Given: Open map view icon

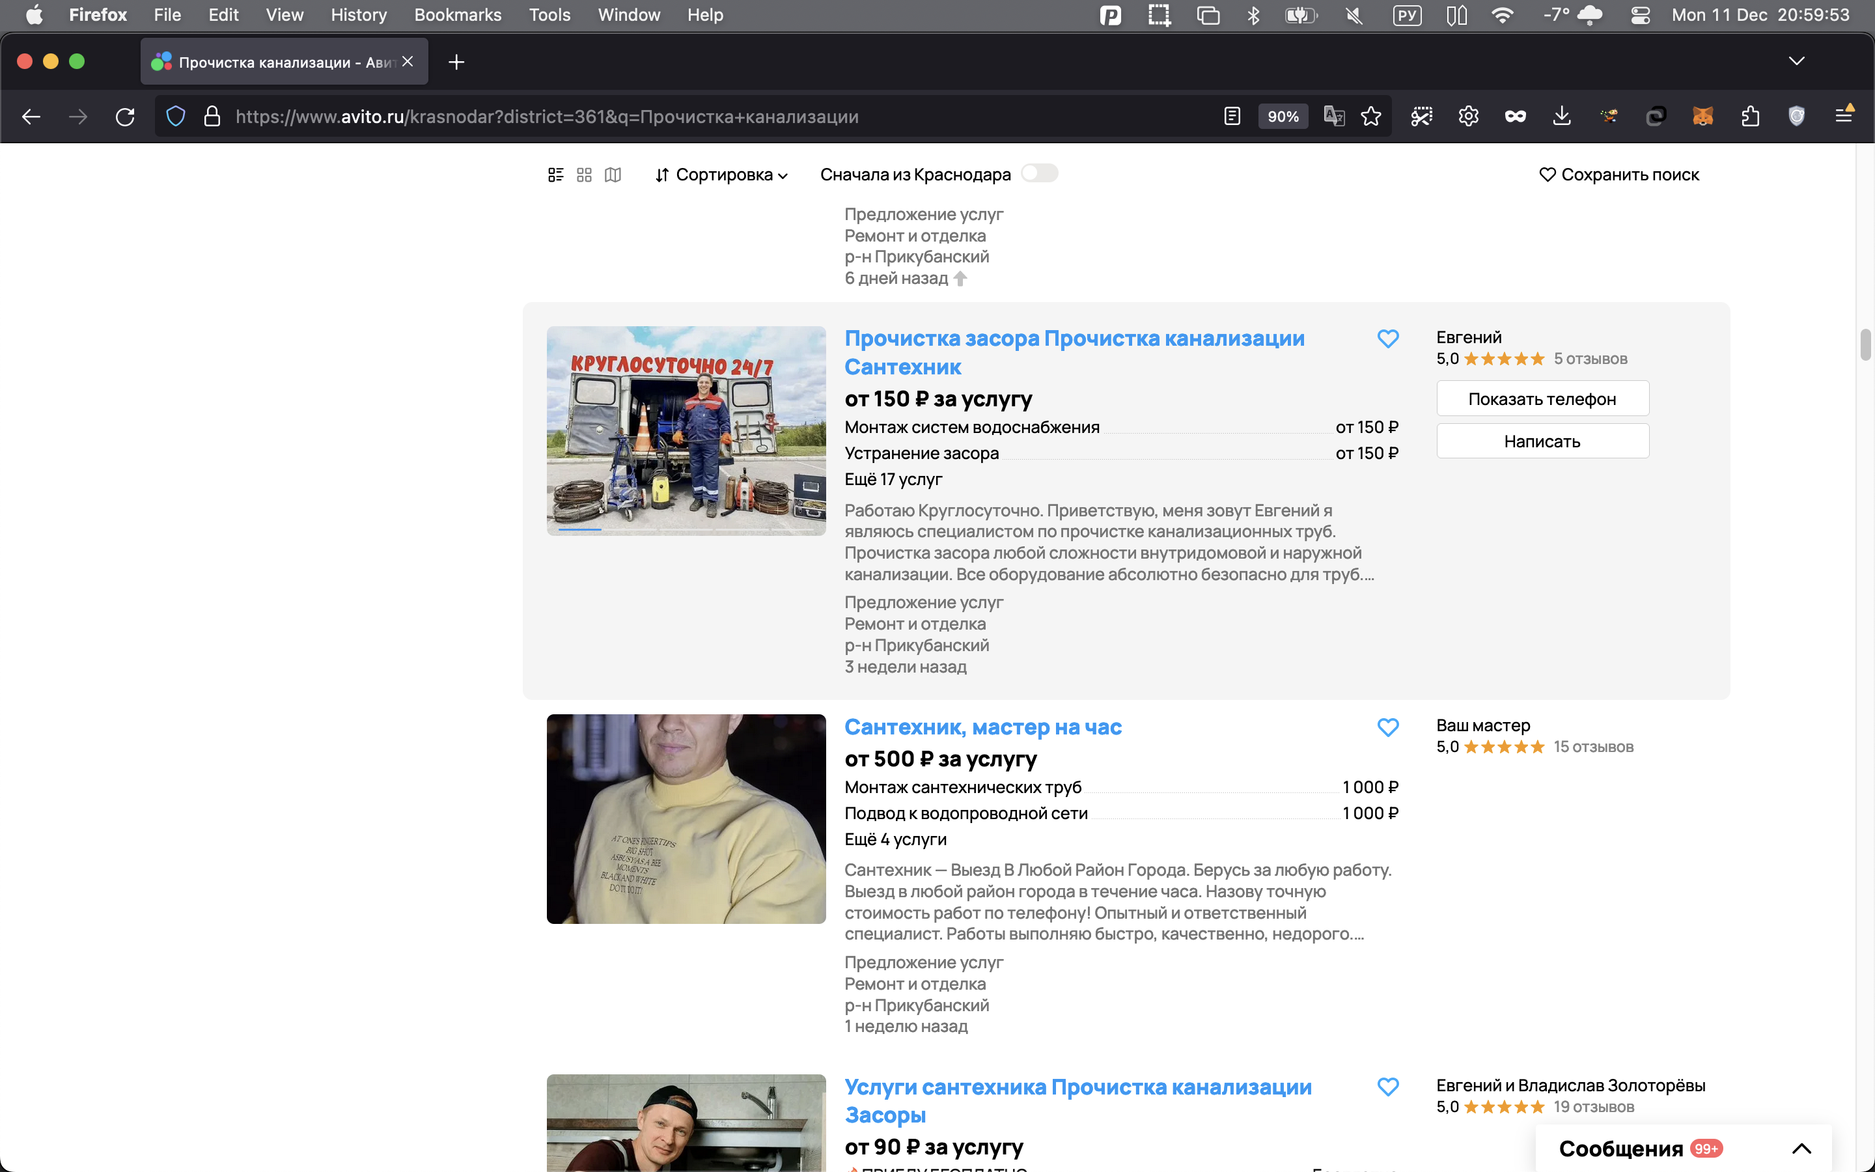Looking at the screenshot, I should [x=613, y=174].
